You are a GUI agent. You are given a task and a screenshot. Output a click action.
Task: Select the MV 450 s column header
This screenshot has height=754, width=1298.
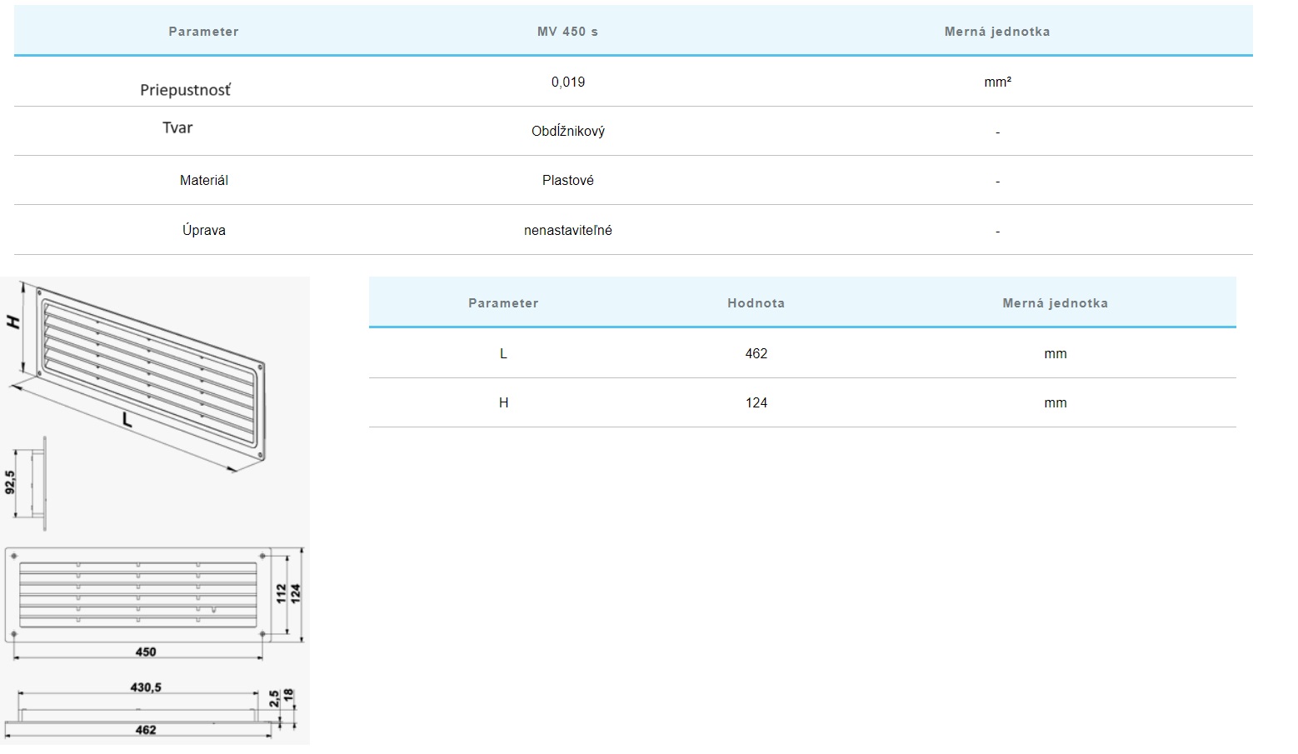point(567,32)
